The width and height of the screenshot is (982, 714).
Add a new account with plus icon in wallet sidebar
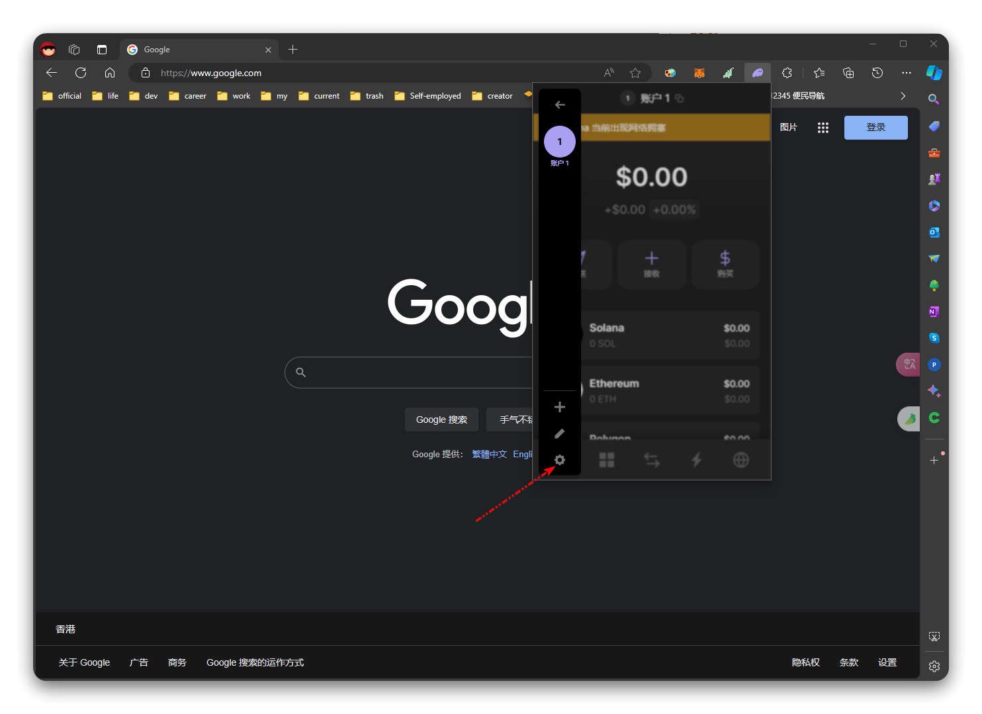click(x=560, y=407)
